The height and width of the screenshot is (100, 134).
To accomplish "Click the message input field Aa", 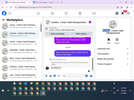I will [x=73, y=76].
